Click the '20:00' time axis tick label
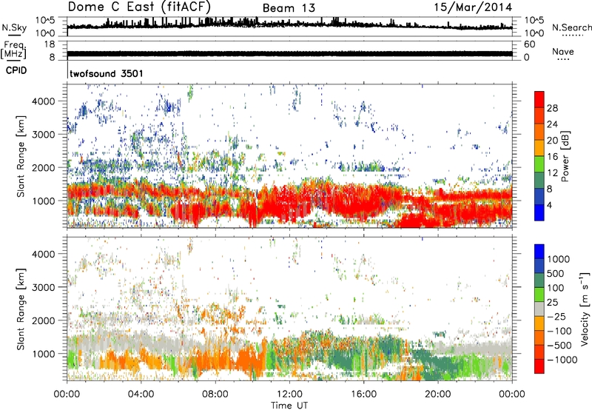 (438, 394)
